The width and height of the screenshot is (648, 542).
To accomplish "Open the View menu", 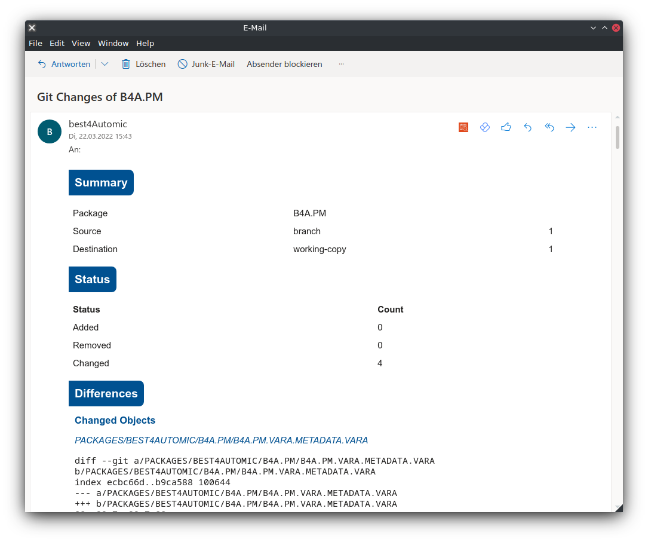I will (81, 44).
